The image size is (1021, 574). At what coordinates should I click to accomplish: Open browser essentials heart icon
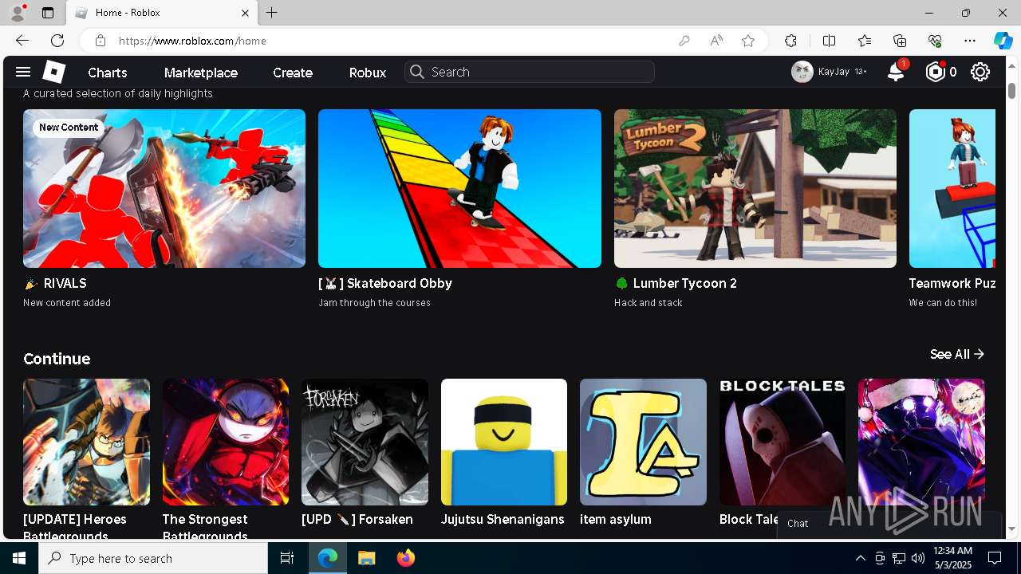pos(935,41)
